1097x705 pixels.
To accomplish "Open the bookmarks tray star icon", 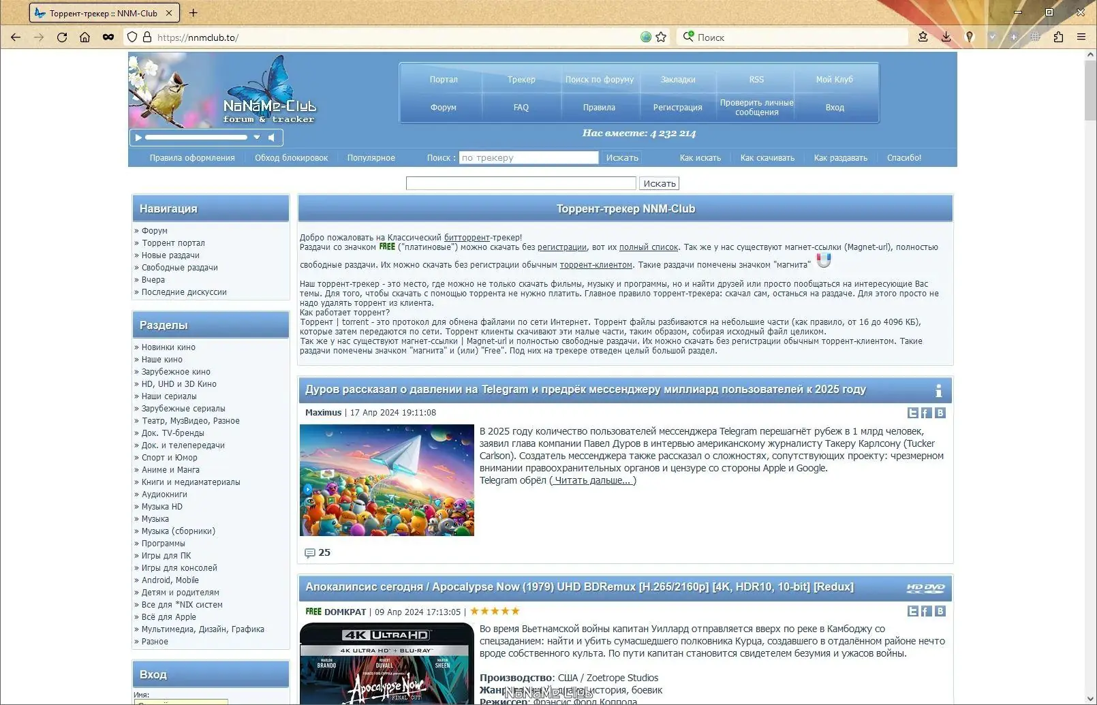I will (923, 37).
